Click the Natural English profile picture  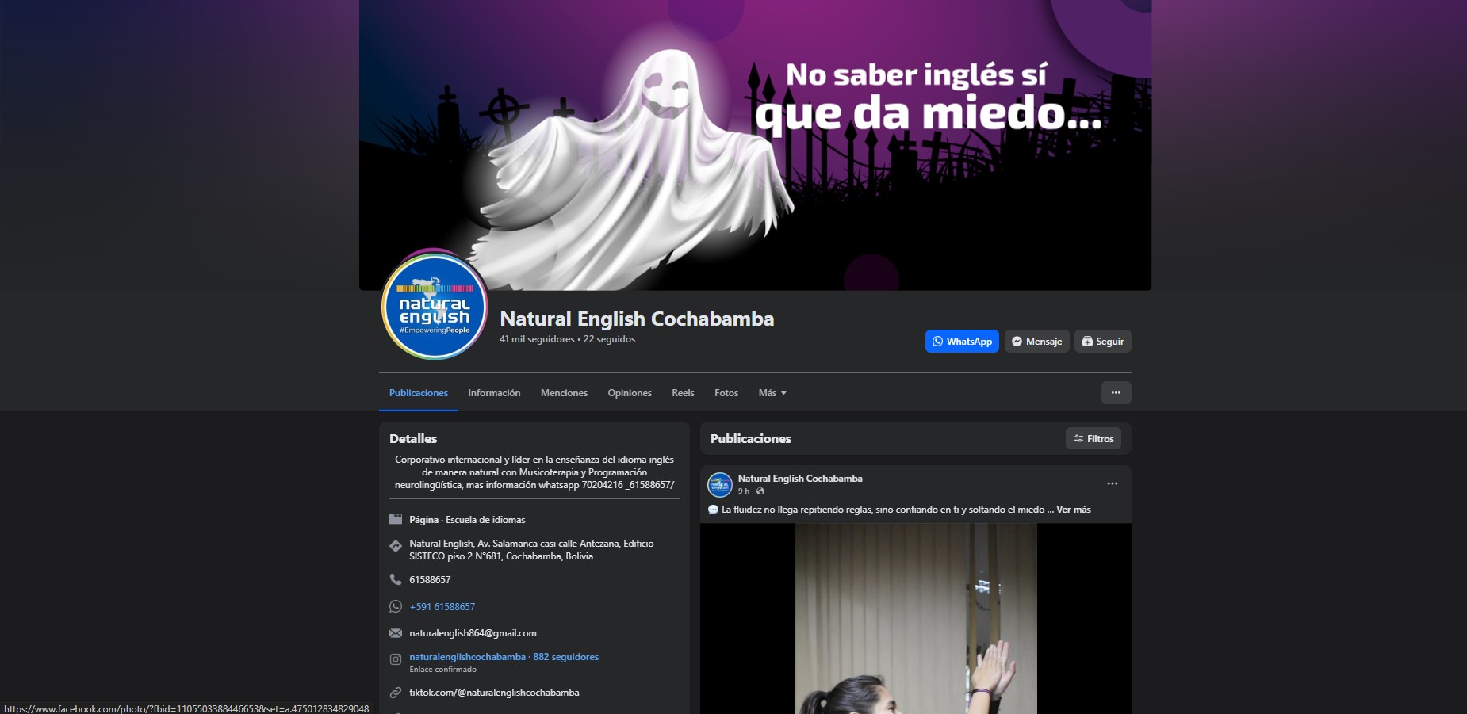click(x=435, y=307)
